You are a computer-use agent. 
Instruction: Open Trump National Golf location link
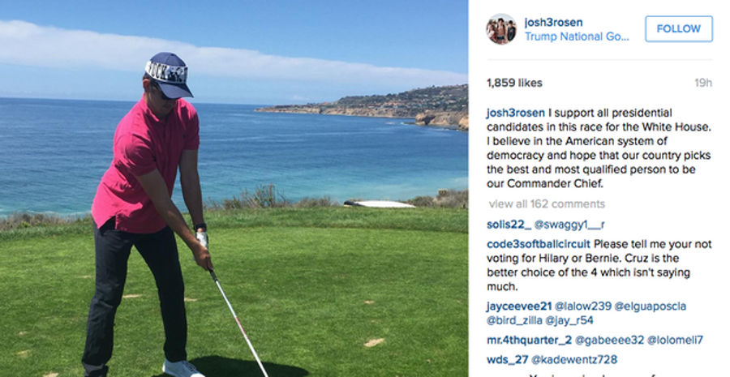(x=577, y=36)
